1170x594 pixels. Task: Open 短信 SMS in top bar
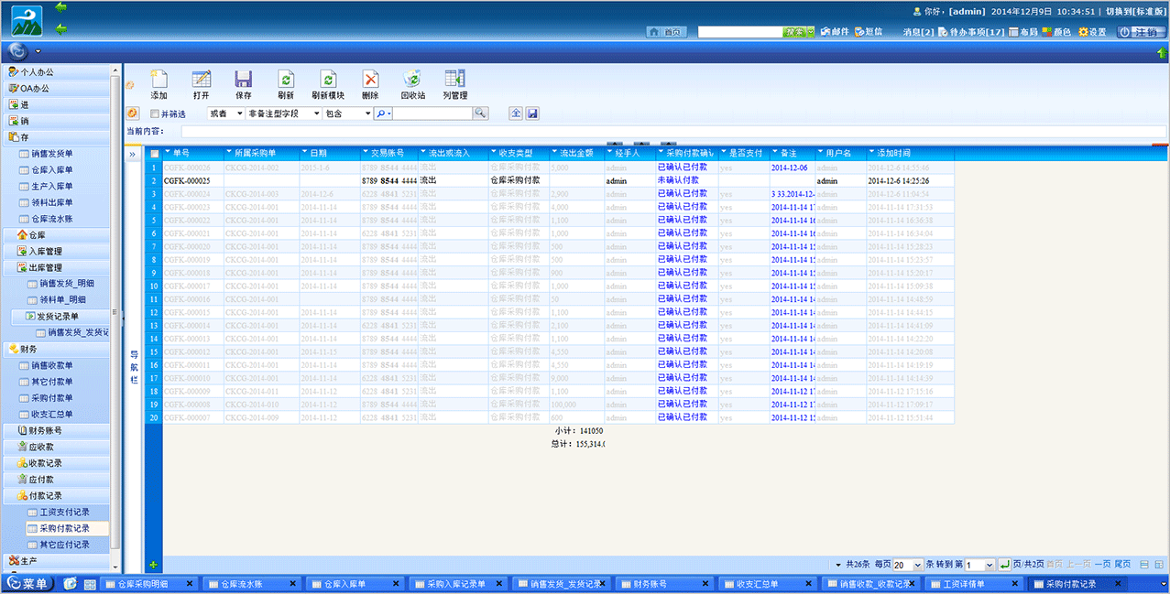869,32
